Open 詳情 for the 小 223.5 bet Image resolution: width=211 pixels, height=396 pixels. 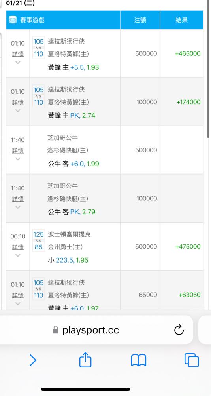18,247
